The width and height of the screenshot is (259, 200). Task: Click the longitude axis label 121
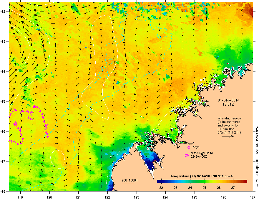point(78,197)
